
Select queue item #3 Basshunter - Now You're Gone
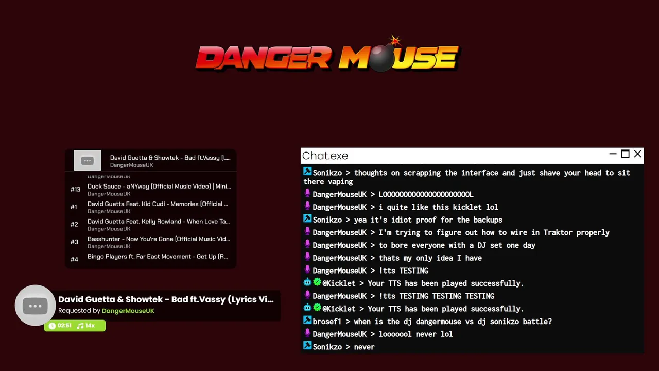pos(150,242)
